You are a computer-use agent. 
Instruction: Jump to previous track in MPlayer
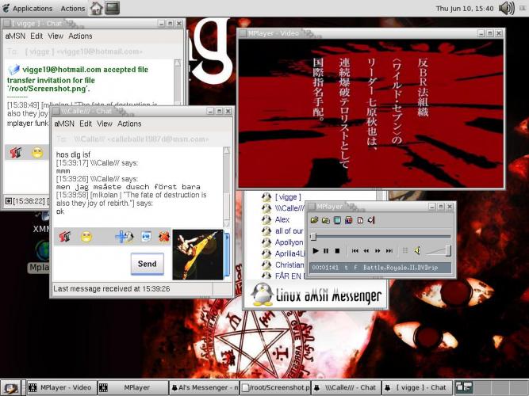[x=355, y=250]
